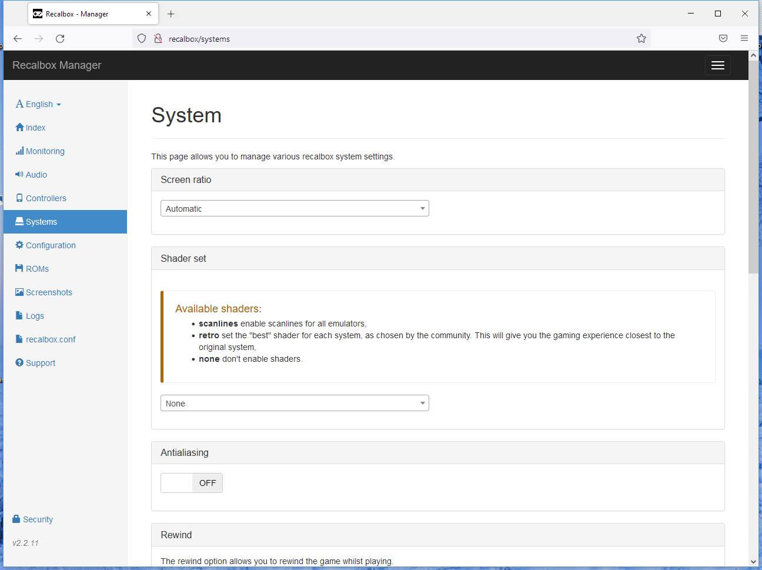Open the Security settings link
This screenshot has height=570, width=762.
38,519
